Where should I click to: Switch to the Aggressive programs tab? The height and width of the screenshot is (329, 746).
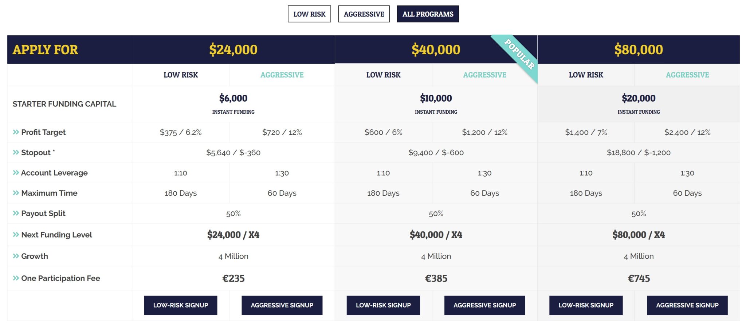[x=364, y=14]
